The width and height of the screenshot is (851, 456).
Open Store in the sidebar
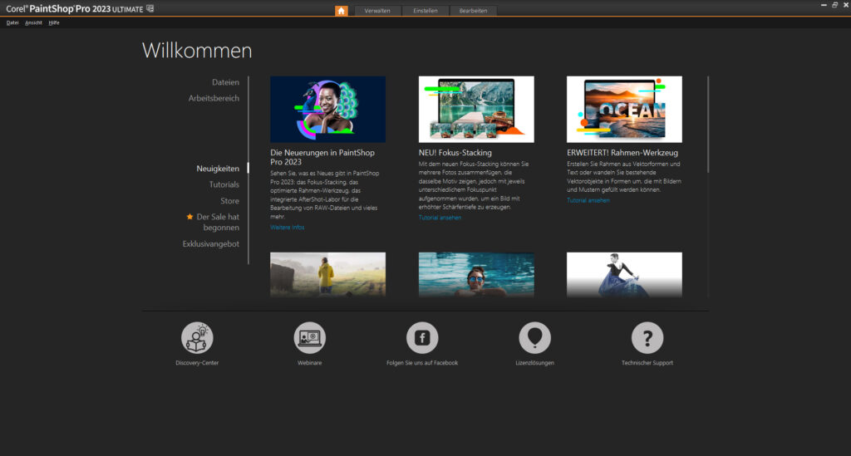[229, 201]
